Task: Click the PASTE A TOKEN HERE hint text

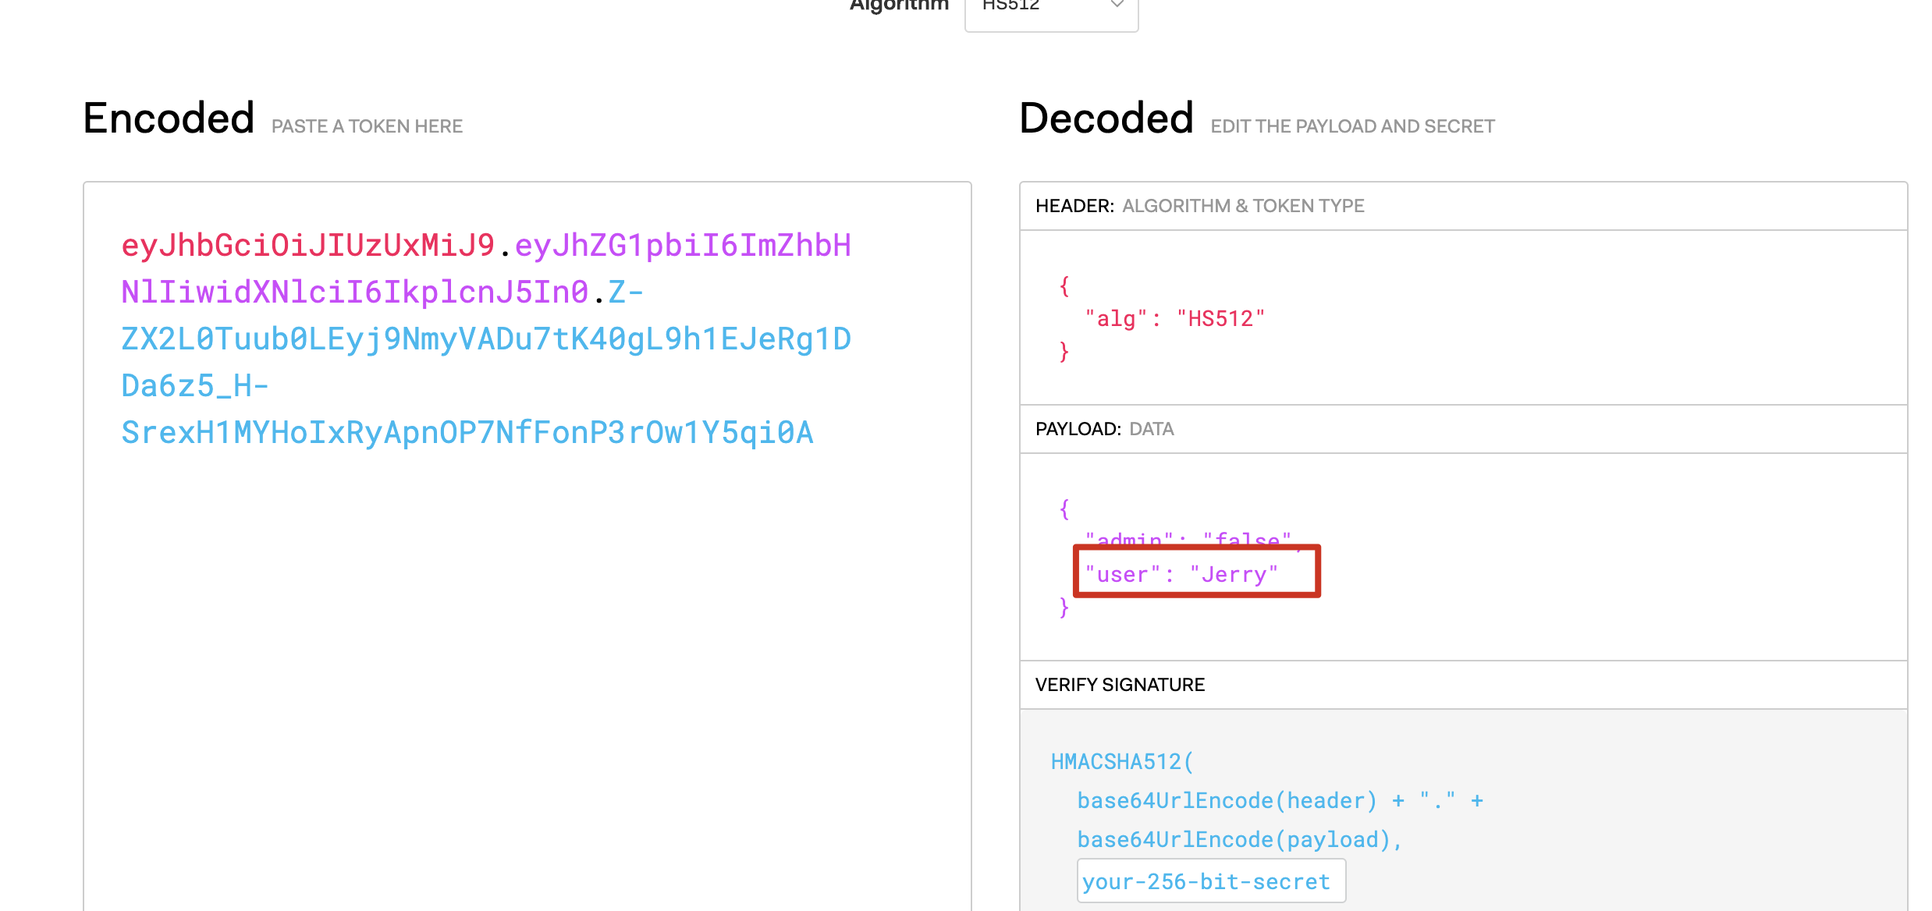Action: (x=367, y=126)
